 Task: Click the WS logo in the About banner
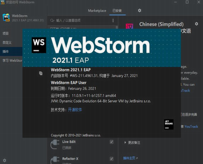pyautogui.click(x=39, y=45)
